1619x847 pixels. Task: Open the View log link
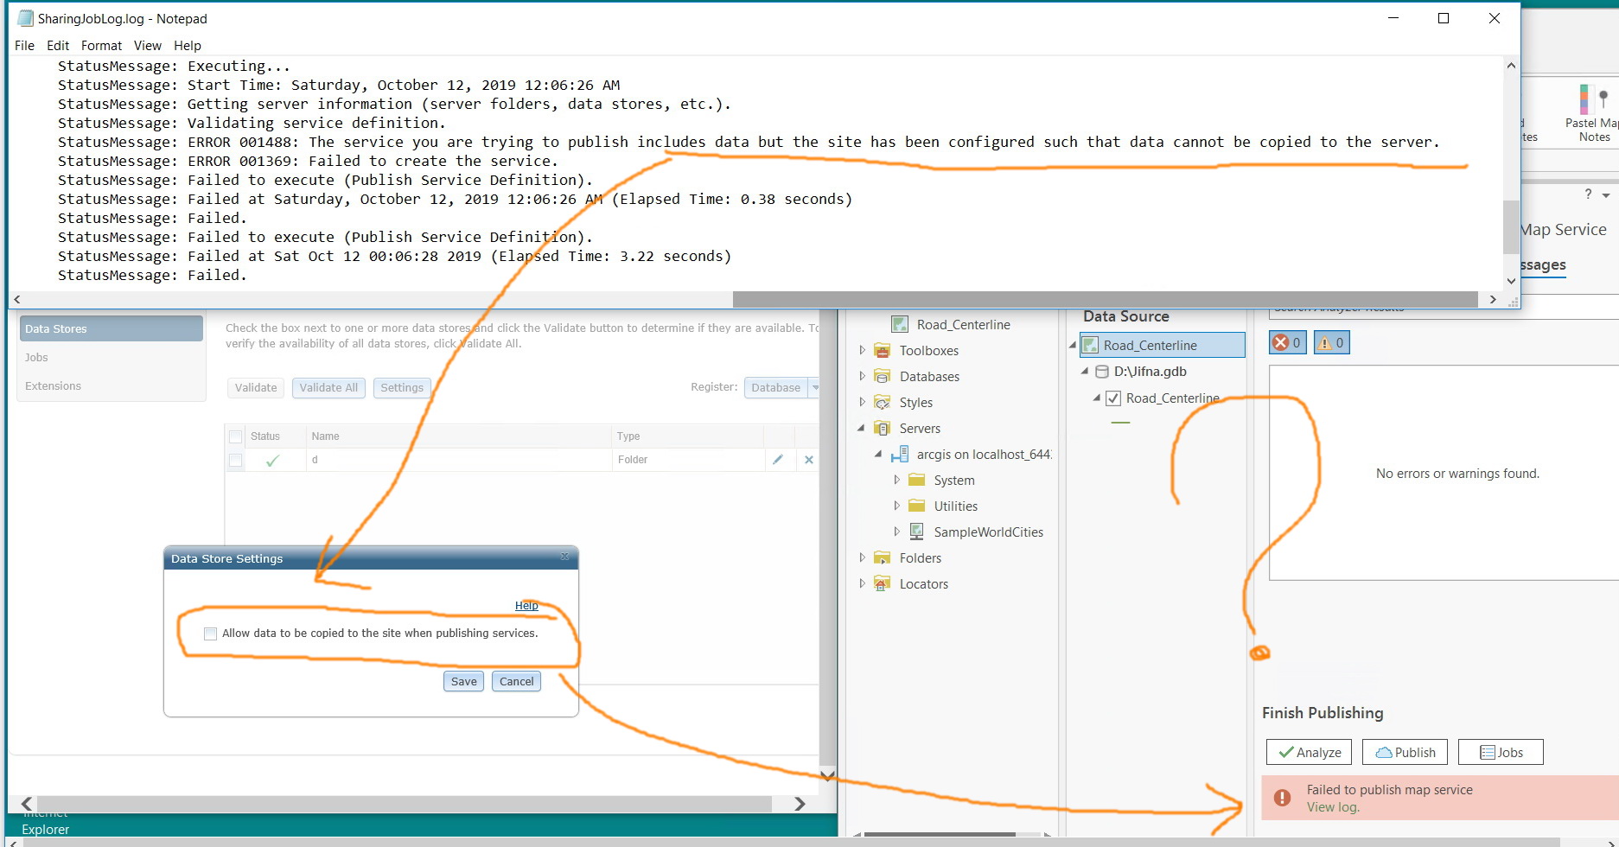[x=1333, y=807]
